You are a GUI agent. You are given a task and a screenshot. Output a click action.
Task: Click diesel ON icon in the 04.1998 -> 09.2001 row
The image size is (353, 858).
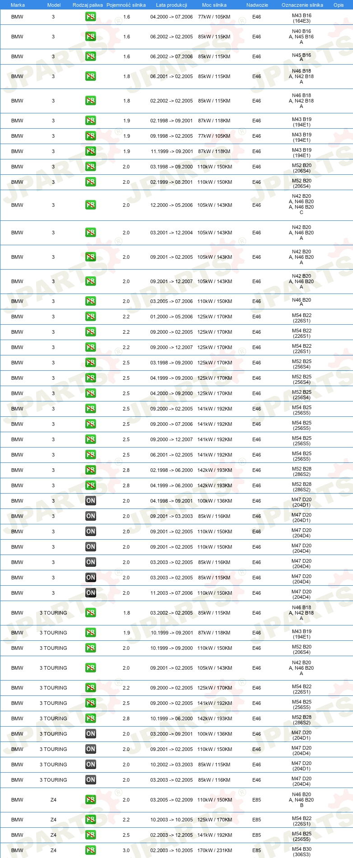coord(91,501)
